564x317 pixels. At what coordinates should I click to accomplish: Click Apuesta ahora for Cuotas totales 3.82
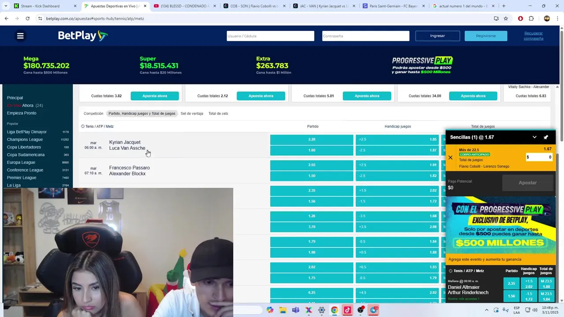(x=155, y=96)
